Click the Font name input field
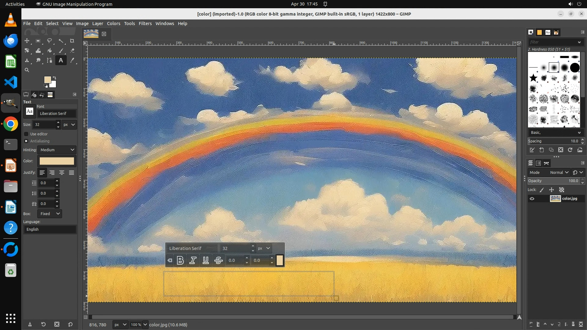This screenshot has width=587, height=330. point(57,114)
